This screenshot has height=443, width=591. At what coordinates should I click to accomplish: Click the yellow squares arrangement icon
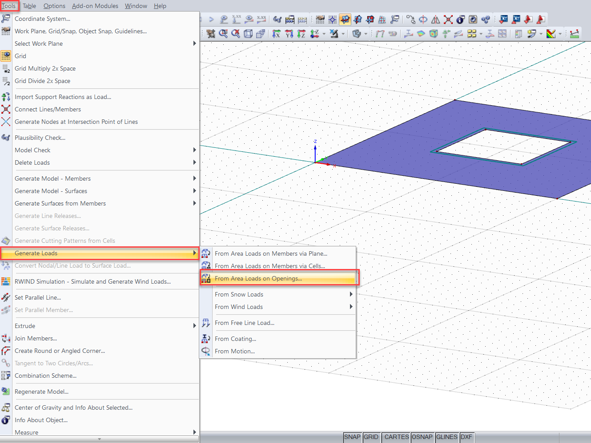pyautogui.click(x=472, y=34)
